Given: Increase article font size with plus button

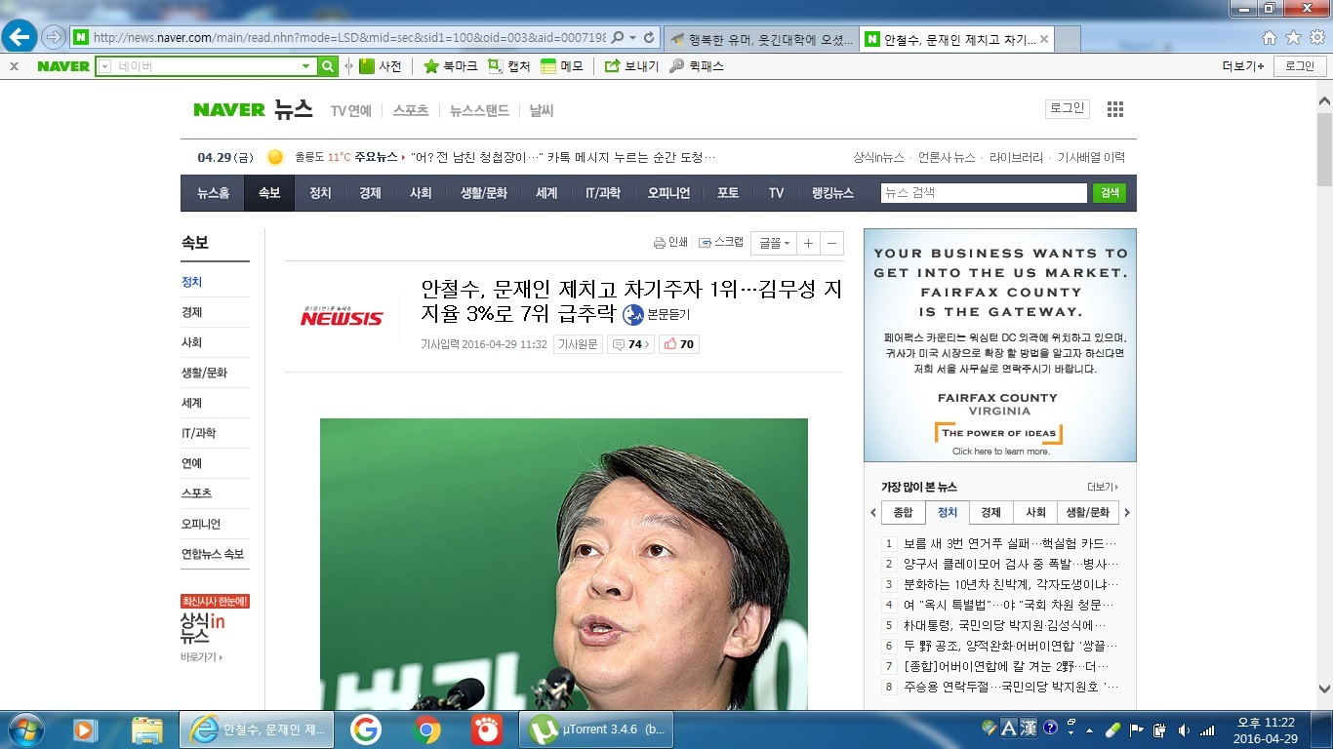Looking at the screenshot, I should [808, 244].
